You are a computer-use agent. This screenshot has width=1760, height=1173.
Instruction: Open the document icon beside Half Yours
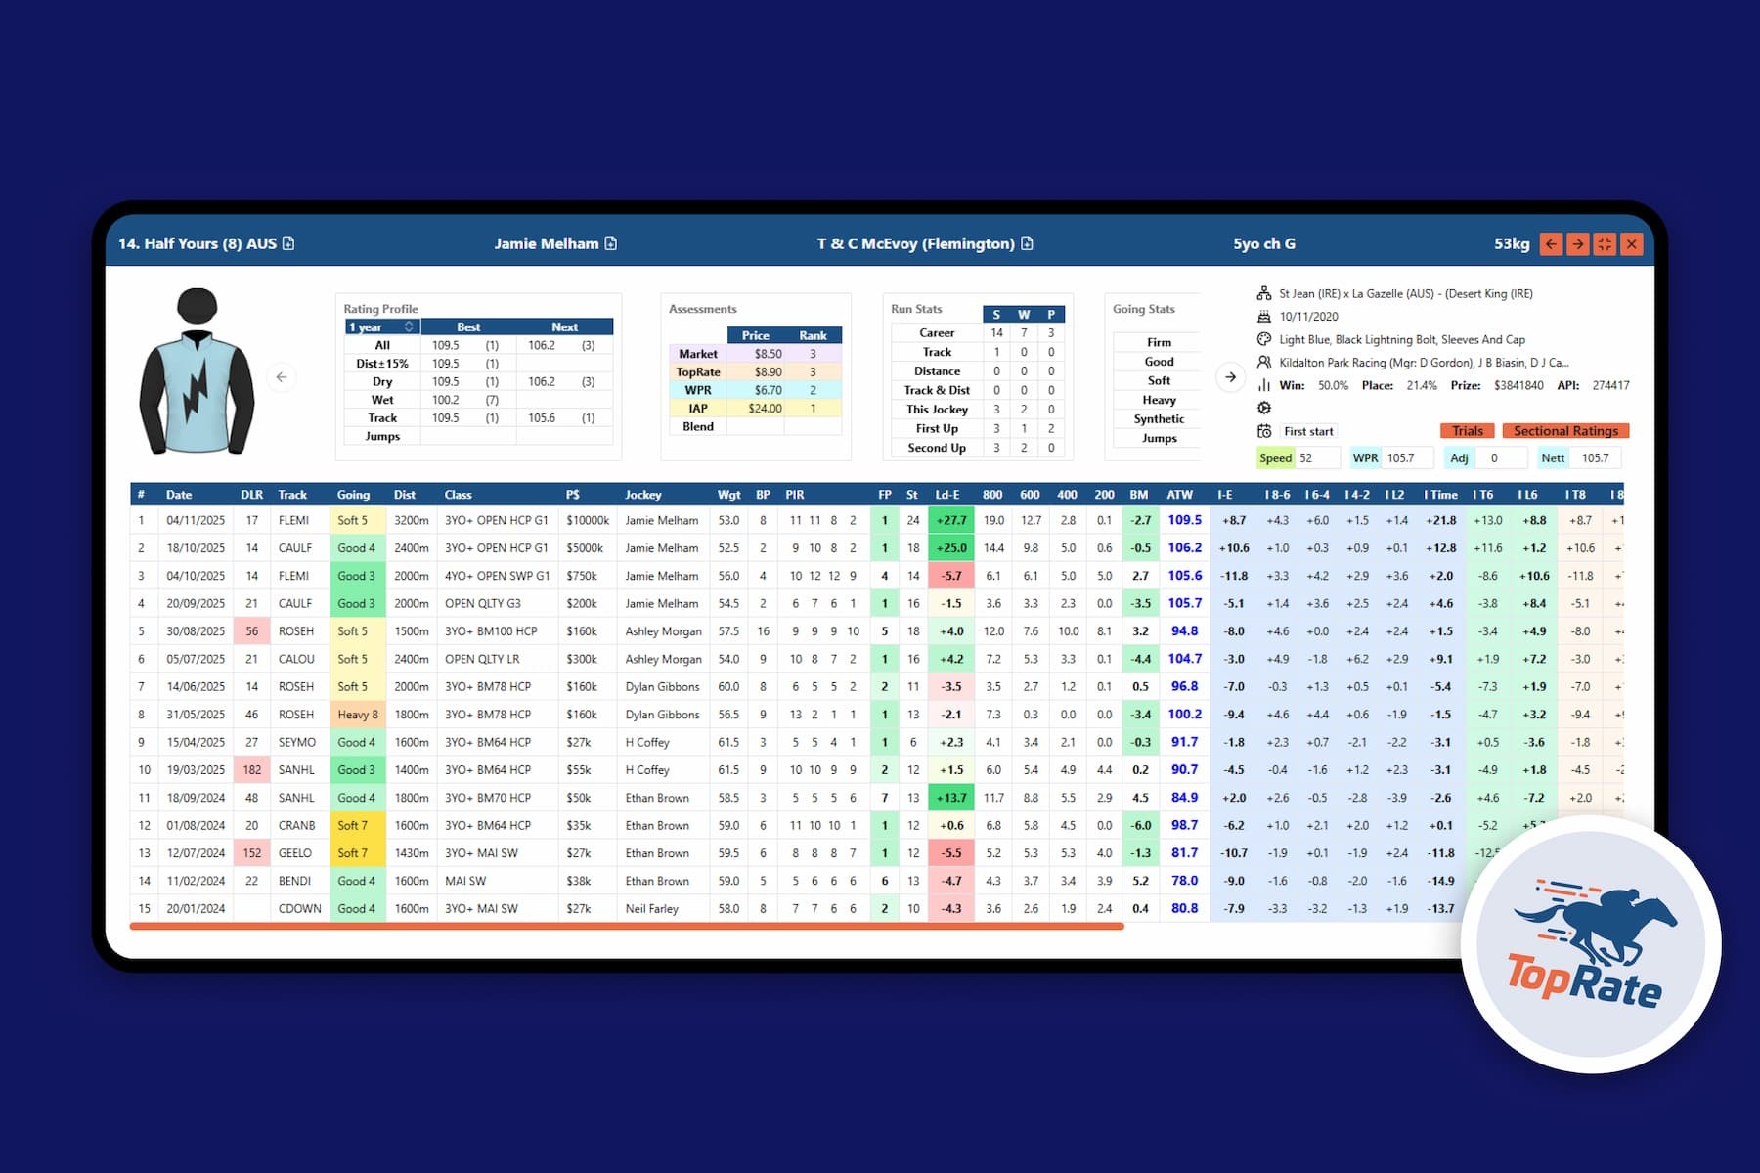(288, 243)
